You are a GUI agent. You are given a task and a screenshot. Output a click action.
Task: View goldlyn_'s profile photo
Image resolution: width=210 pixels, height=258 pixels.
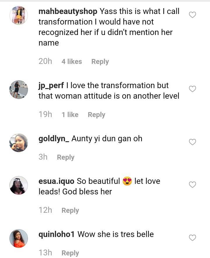click(x=19, y=143)
